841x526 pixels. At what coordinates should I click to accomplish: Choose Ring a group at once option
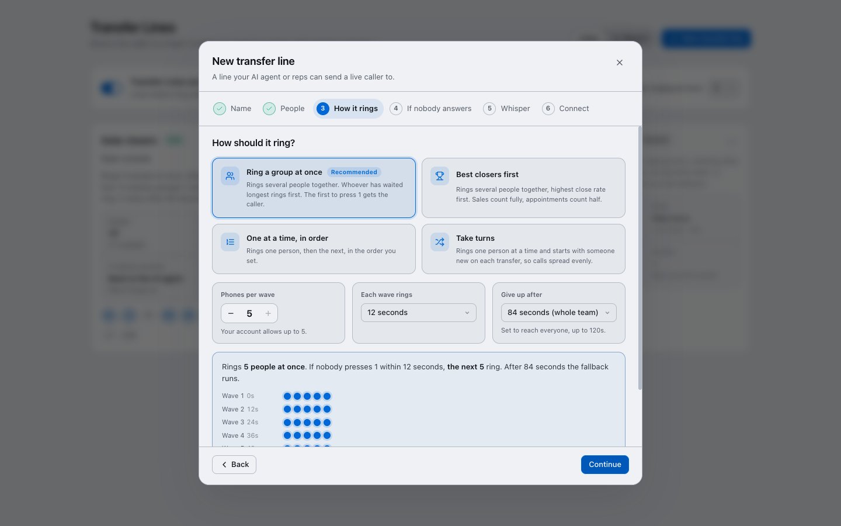[314, 188]
